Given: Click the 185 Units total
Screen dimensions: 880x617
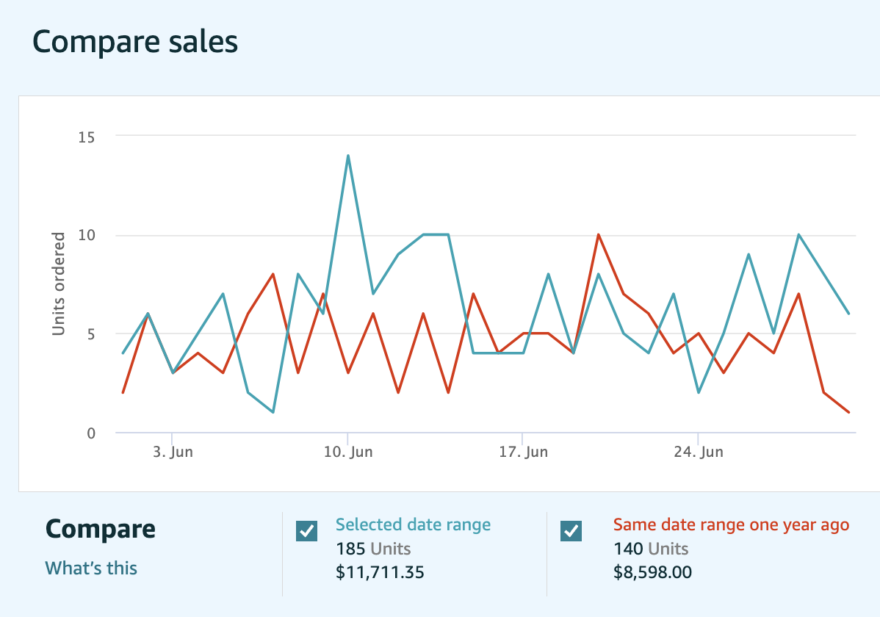Looking at the screenshot, I should point(373,549).
